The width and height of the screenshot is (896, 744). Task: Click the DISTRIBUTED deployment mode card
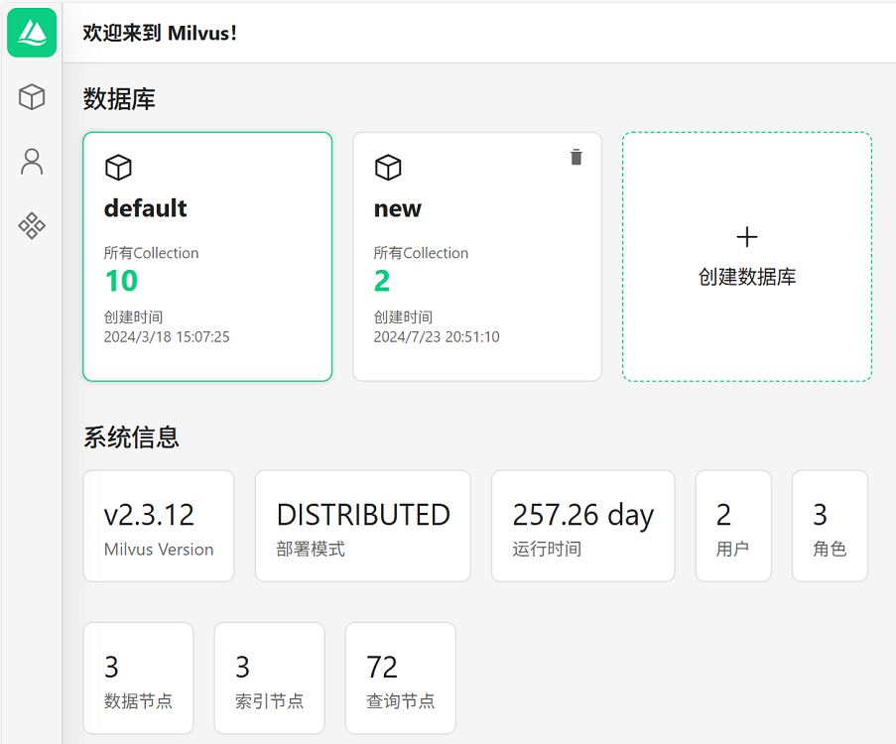point(362,526)
